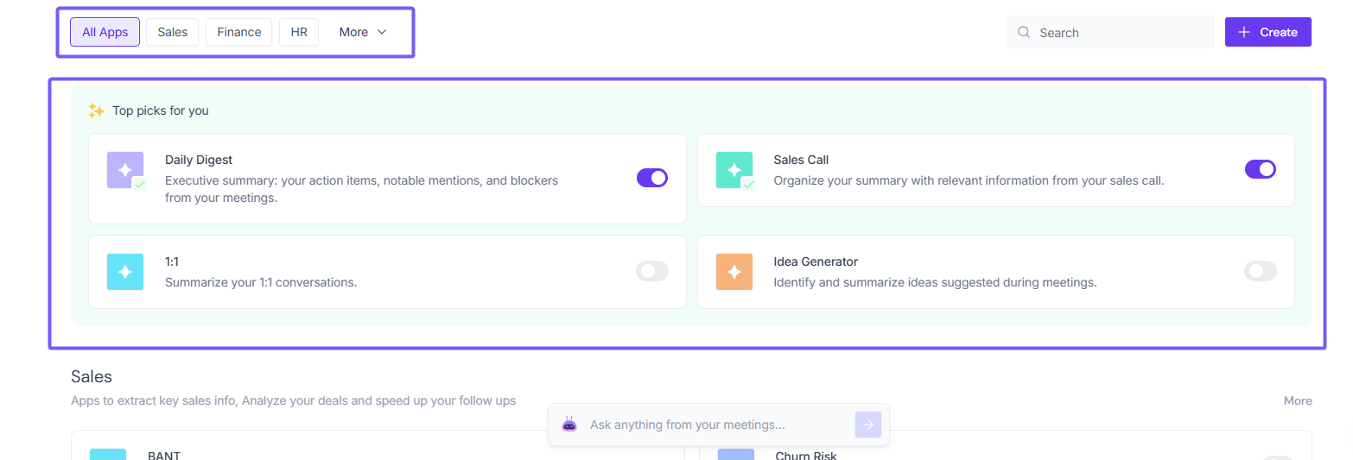The height and width of the screenshot is (460, 1353).
Task: Click the purple robot assistant icon
Action: click(x=569, y=425)
